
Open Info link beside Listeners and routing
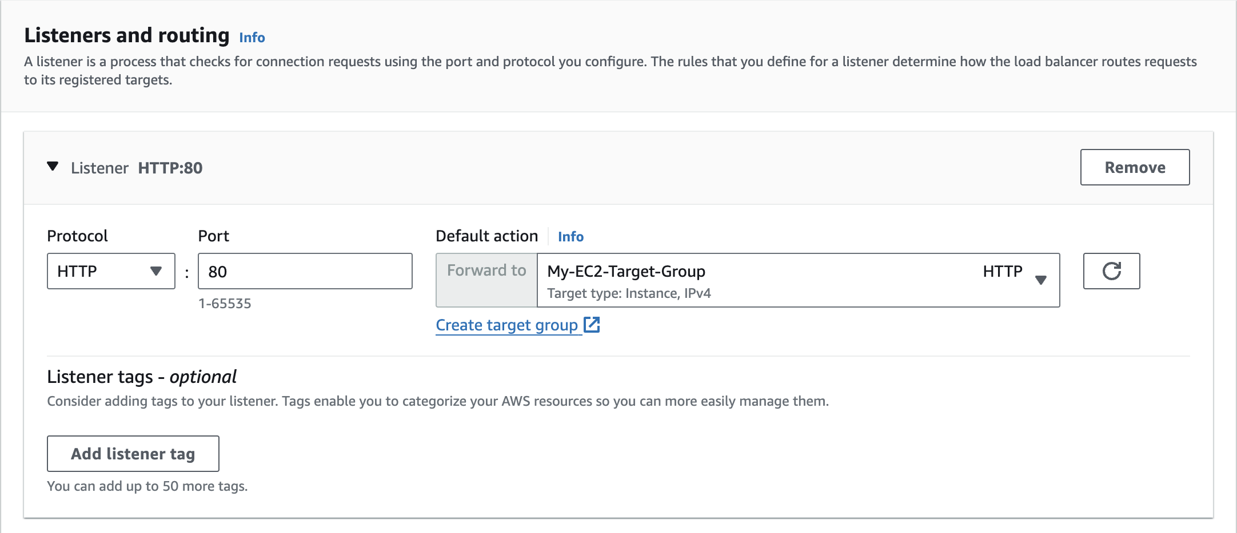(x=252, y=38)
